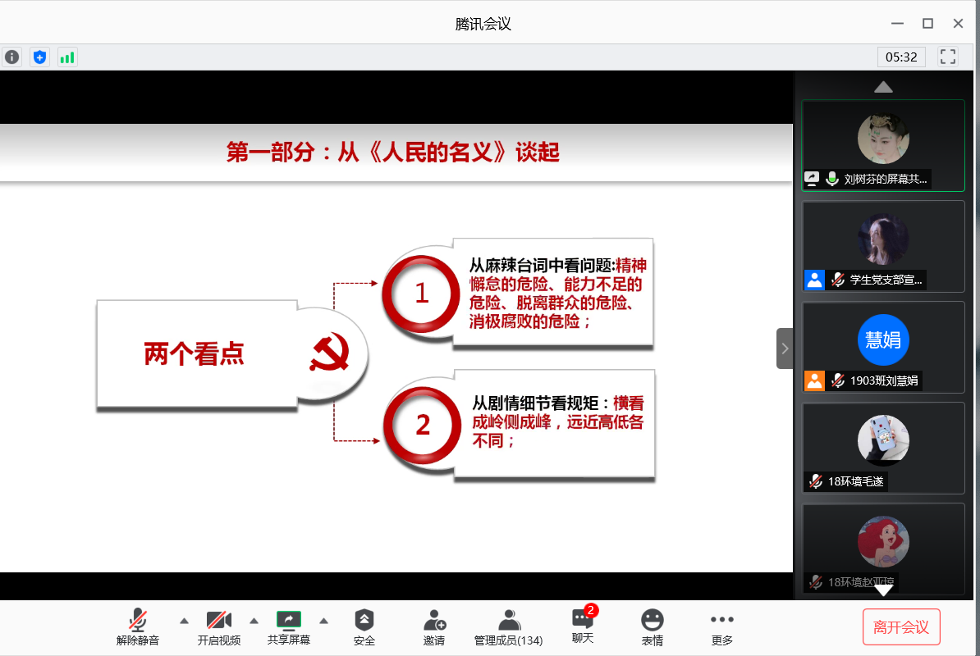Image resolution: width=980 pixels, height=656 pixels.
Task: Open the 邀请 invite dialog
Action: 434,627
